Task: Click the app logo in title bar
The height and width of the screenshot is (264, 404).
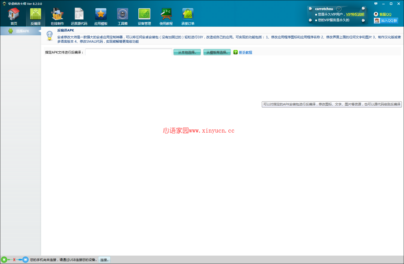Action: point(4,4)
